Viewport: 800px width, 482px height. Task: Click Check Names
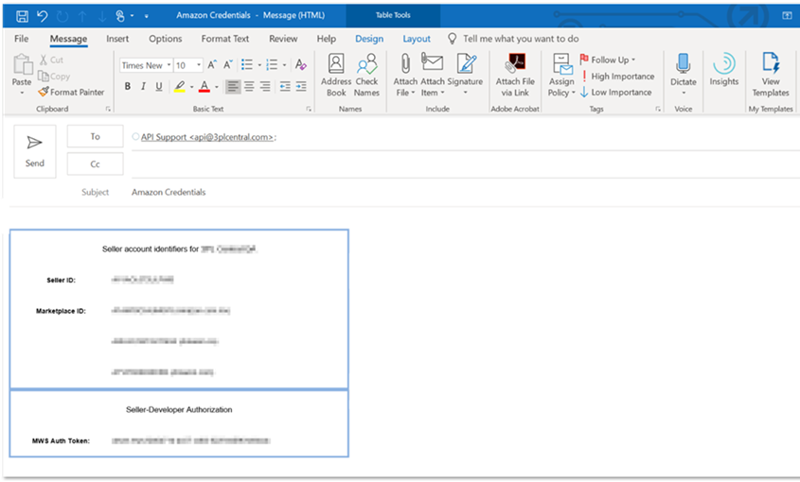pos(366,76)
